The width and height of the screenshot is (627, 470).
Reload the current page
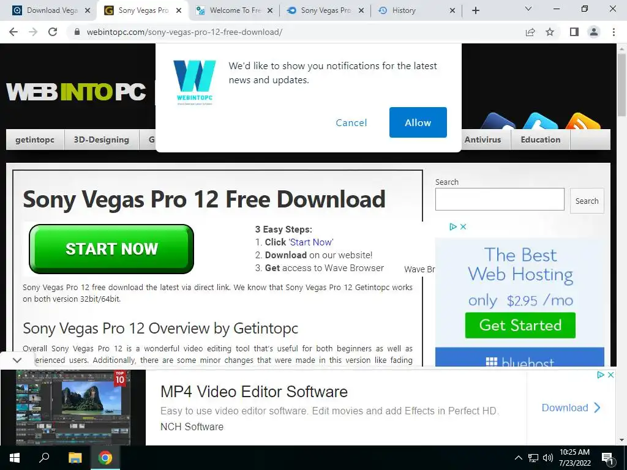pyautogui.click(x=53, y=32)
